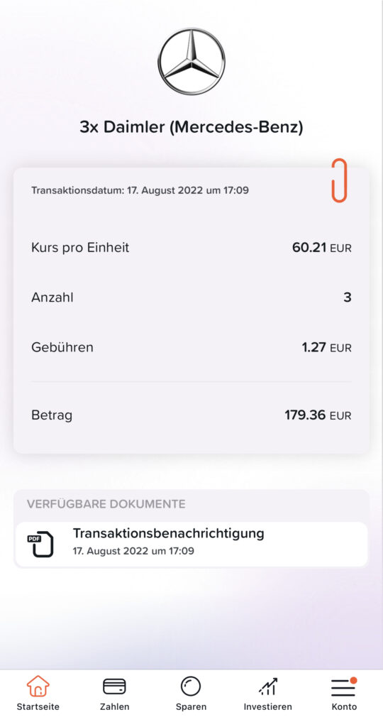The height and width of the screenshot is (727, 383).
Task: Open the Konto tab label
Action: (344, 707)
